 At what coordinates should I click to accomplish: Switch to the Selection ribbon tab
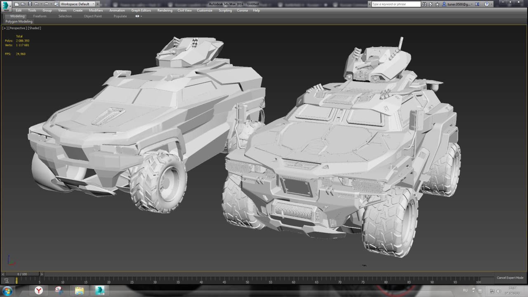pyautogui.click(x=65, y=16)
